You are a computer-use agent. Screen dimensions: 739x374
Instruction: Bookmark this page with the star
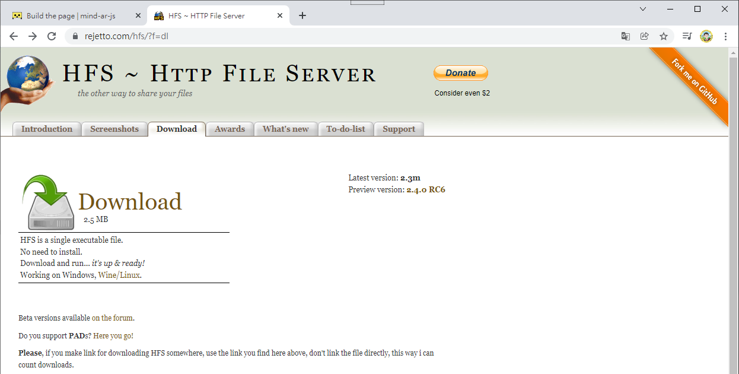[x=664, y=36]
